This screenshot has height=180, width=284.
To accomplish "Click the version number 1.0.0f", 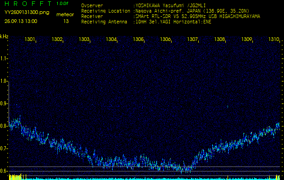I will tap(63, 4).
